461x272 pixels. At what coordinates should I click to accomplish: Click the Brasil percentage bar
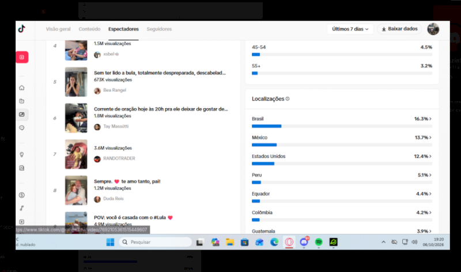point(342,126)
